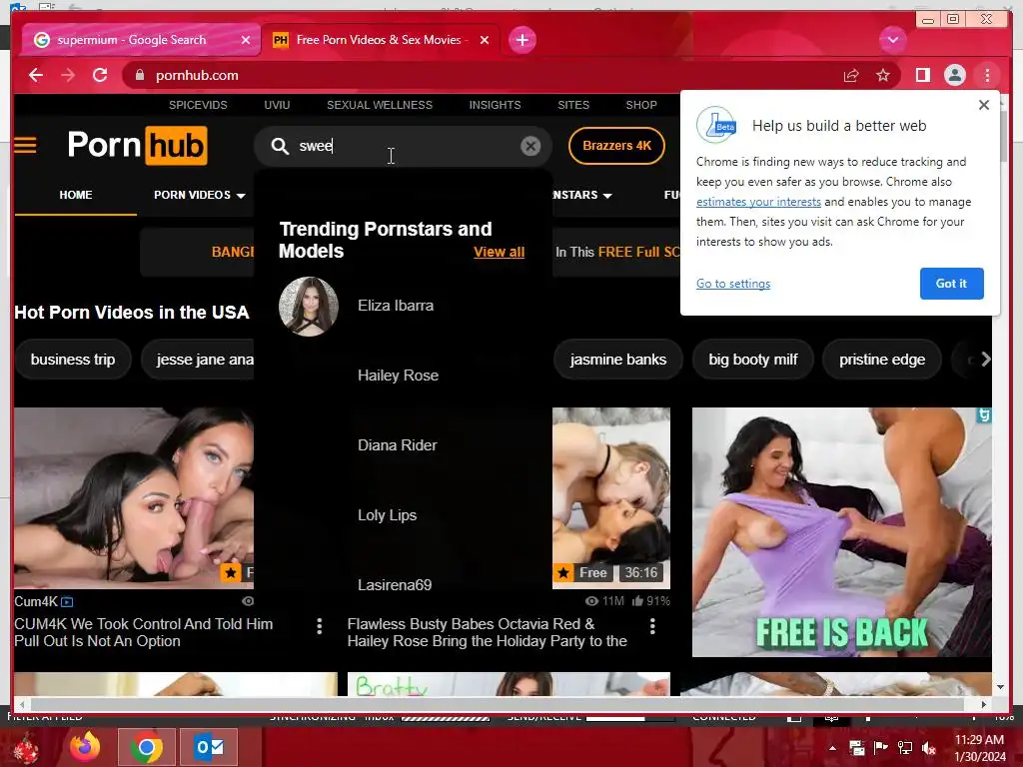
Task: Open the network tray icon
Action: point(905,748)
